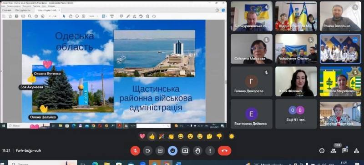The width and height of the screenshot is (364, 165).
Task: Open the activities shapes icon
Action: 357,150
